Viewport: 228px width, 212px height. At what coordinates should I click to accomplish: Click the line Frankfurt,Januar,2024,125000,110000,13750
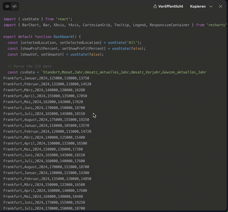tap(46, 78)
